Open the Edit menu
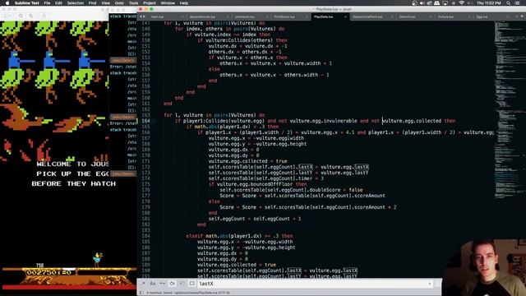This screenshot has height=296, width=526. (58, 3)
